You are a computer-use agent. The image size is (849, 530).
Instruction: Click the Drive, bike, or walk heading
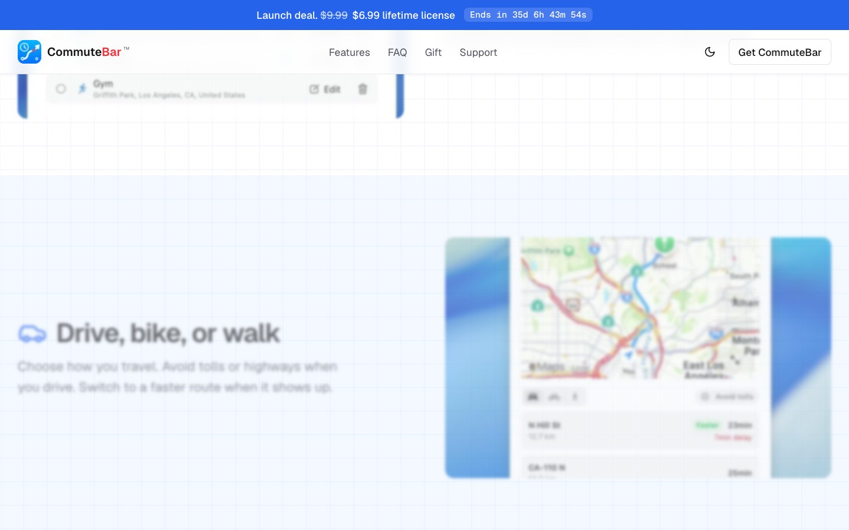(x=168, y=333)
